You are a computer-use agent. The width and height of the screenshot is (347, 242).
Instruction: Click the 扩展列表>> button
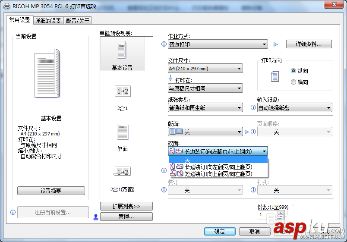coord(126,206)
